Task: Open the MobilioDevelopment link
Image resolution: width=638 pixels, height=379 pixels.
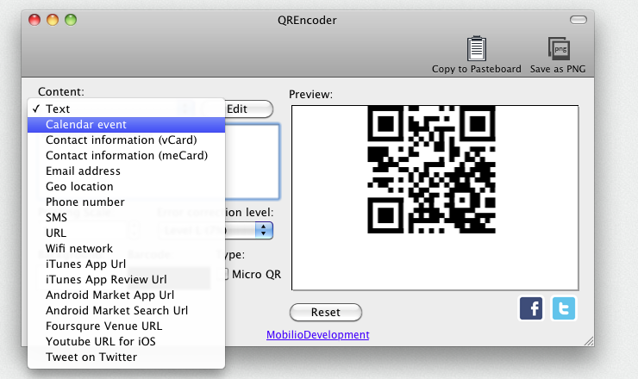Action: 318,335
